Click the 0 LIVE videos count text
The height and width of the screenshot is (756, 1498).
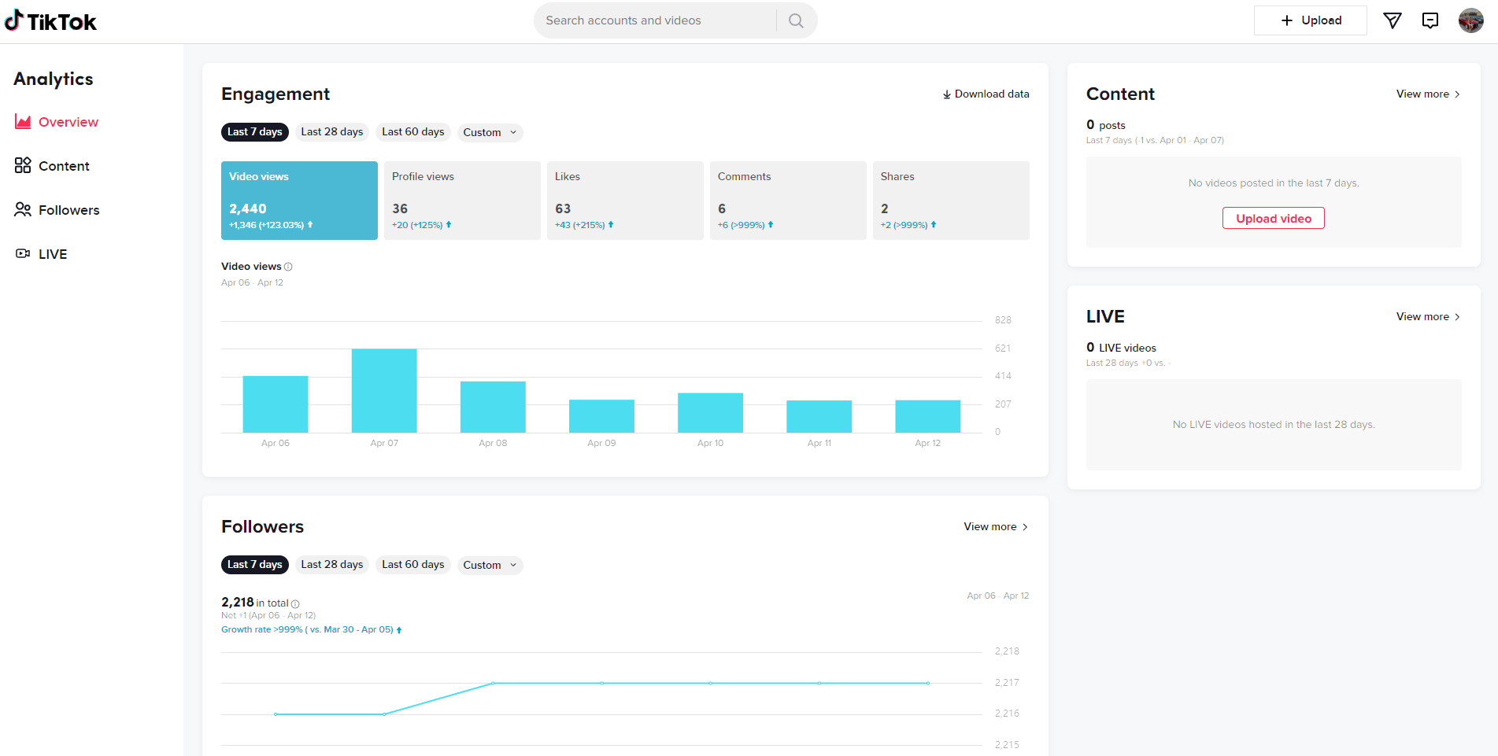pyautogui.click(x=1121, y=348)
